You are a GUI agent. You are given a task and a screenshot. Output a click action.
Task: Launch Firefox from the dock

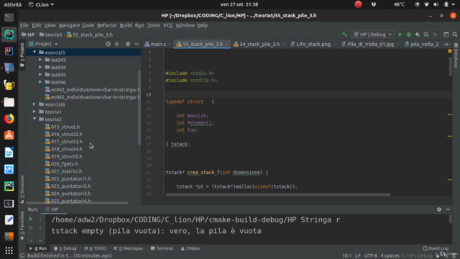point(9,119)
